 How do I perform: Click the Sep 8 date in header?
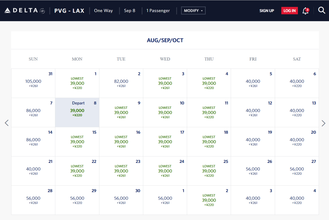coord(129,11)
